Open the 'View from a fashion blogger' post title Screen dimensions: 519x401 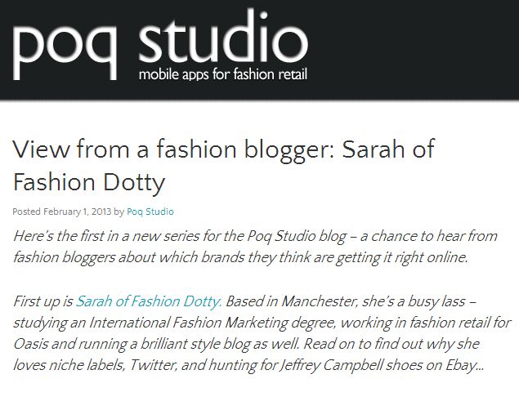click(x=224, y=166)
